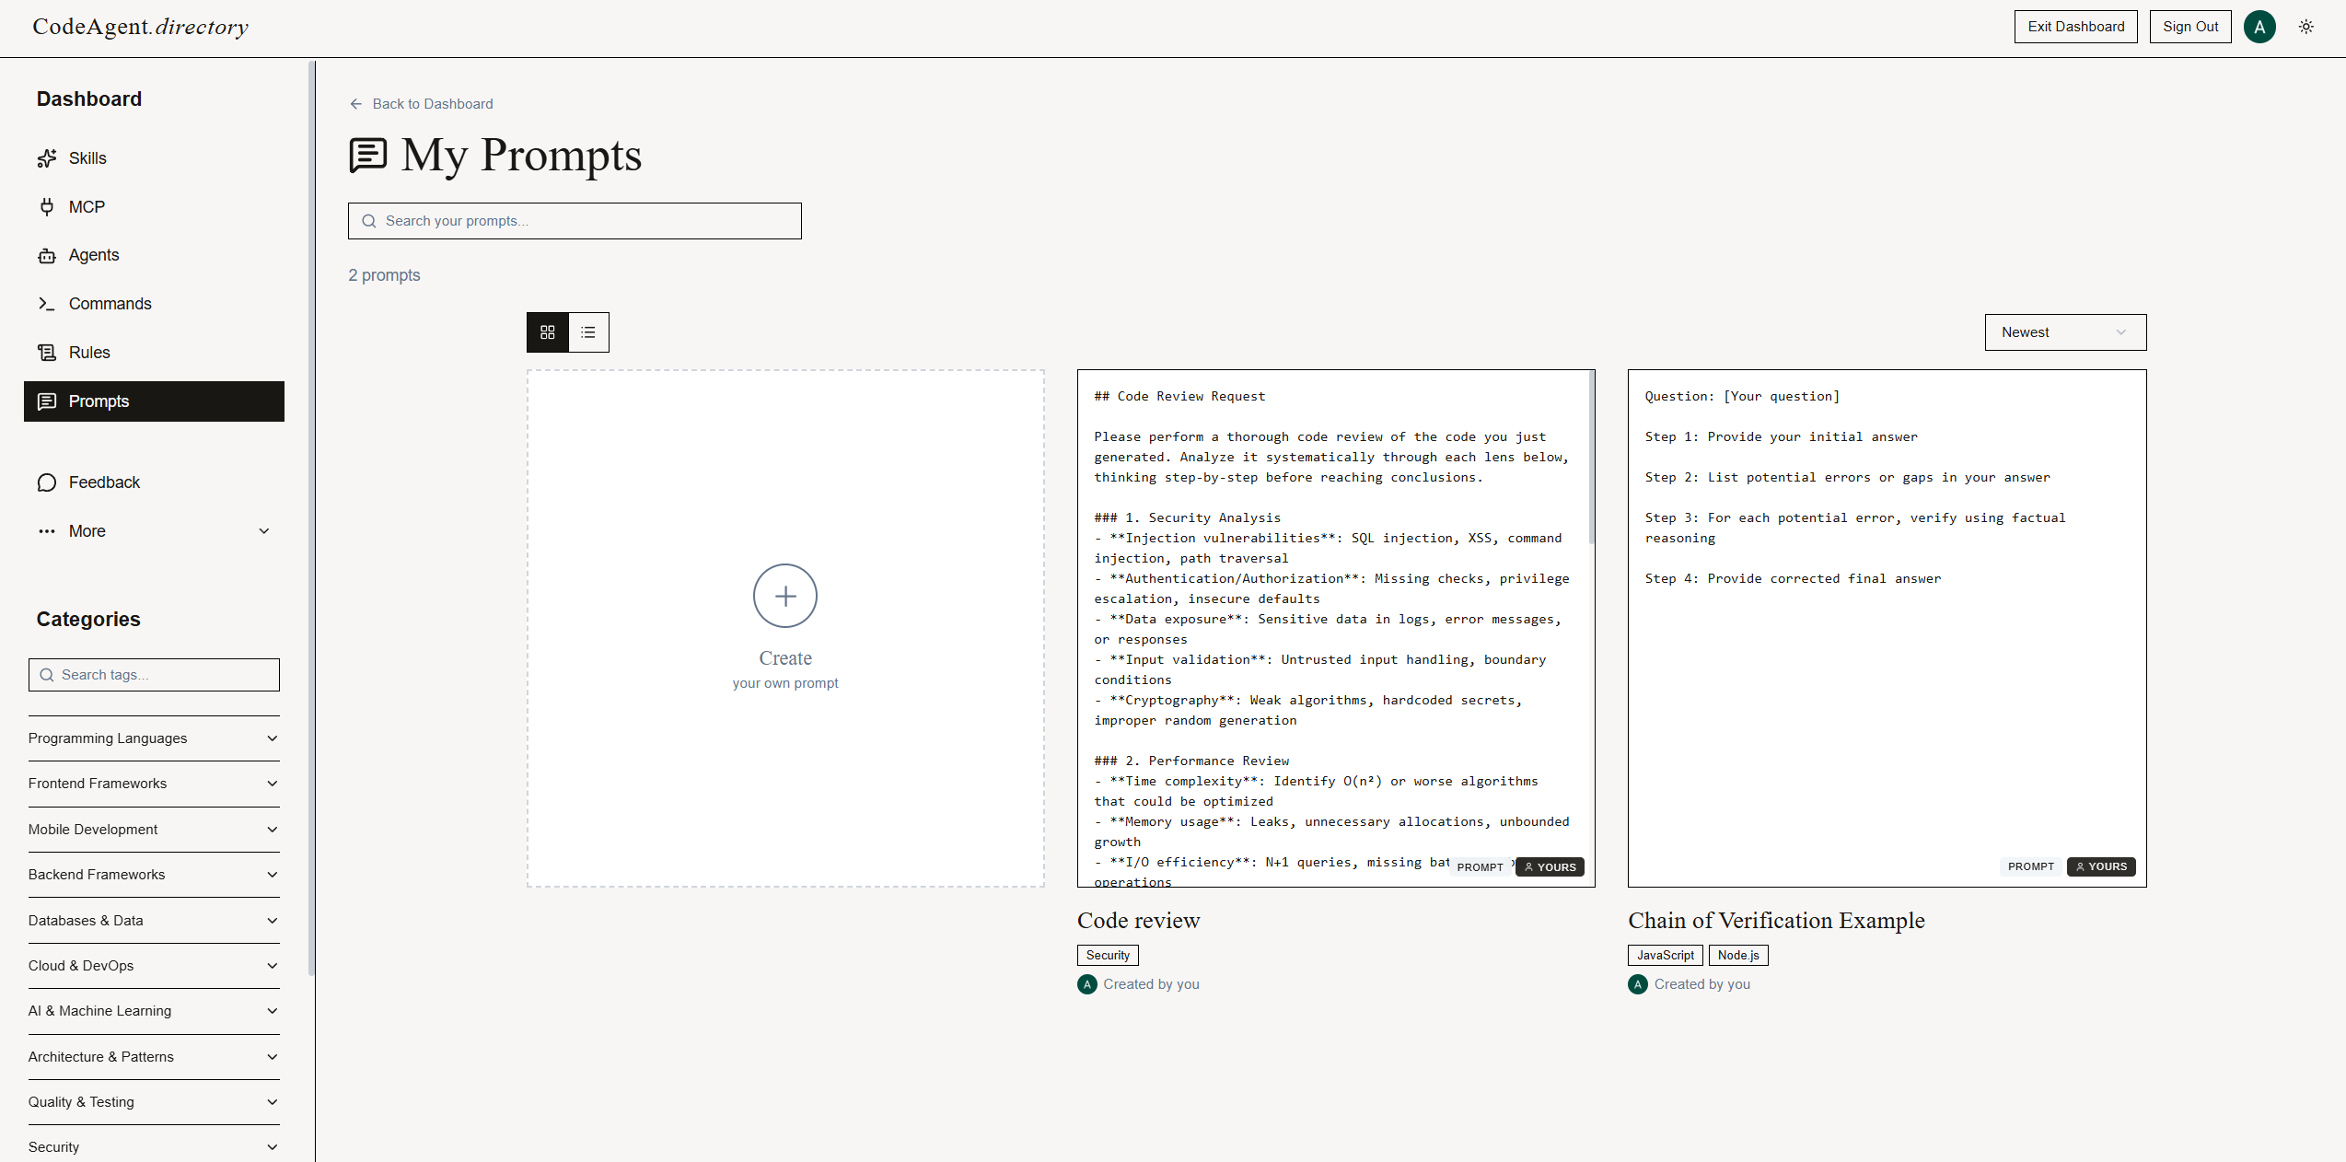Screen dimensions: 2346x1162
Task: Expand the More menu in sidebar
Action: 87,531
